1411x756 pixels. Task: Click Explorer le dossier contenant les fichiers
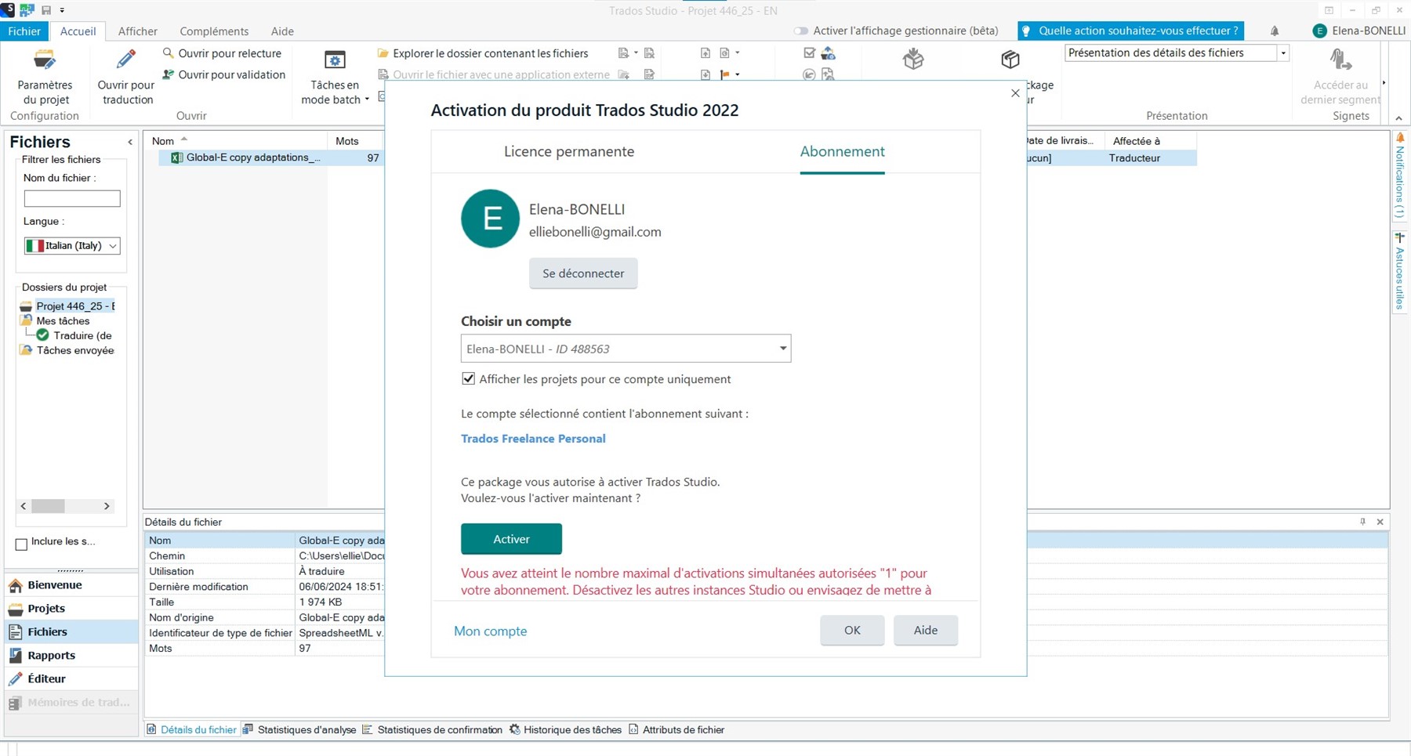483,53
